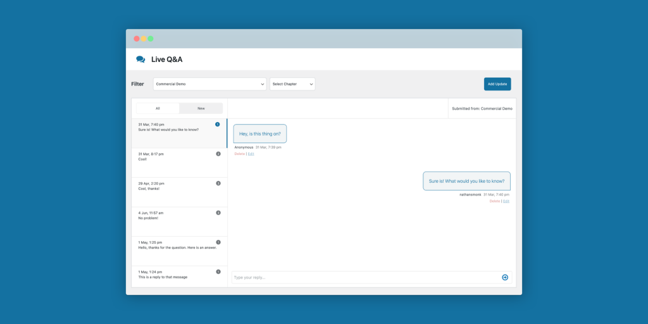Click the 'Sure is! What would you like to know?' bubble

[466, 181]
